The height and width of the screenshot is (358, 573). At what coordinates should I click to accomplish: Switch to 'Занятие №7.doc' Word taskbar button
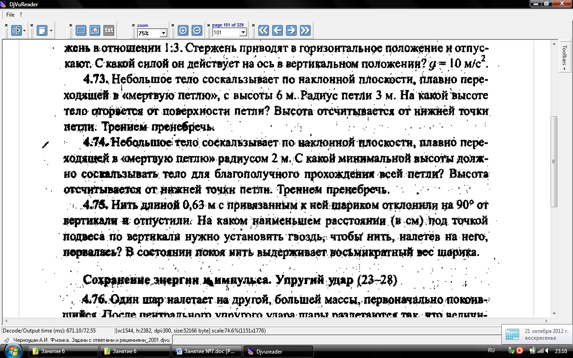(x=206, y=351)
